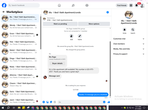This screenshot has width=148, height=110.
Task: Mute the conversation with the bell icon
Action: click(x=125, y=29)
